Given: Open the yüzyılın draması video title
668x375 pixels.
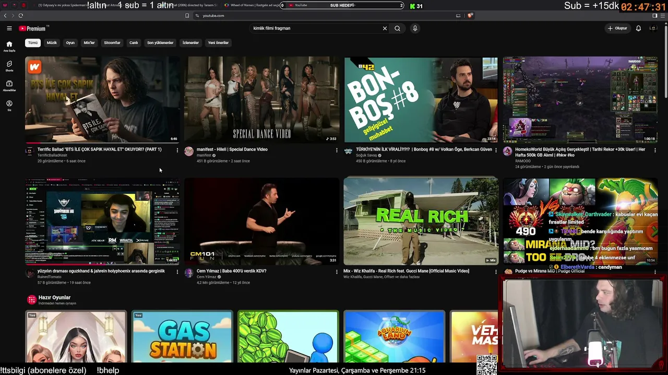Looking at the screenshot, I should (101, 271).
